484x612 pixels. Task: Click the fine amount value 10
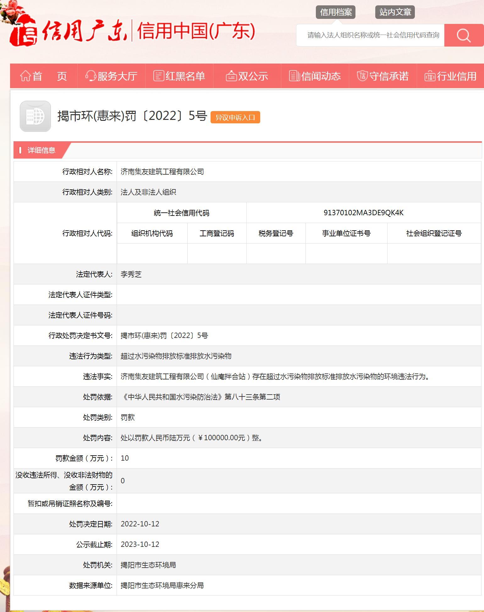(x=125, y=458)
